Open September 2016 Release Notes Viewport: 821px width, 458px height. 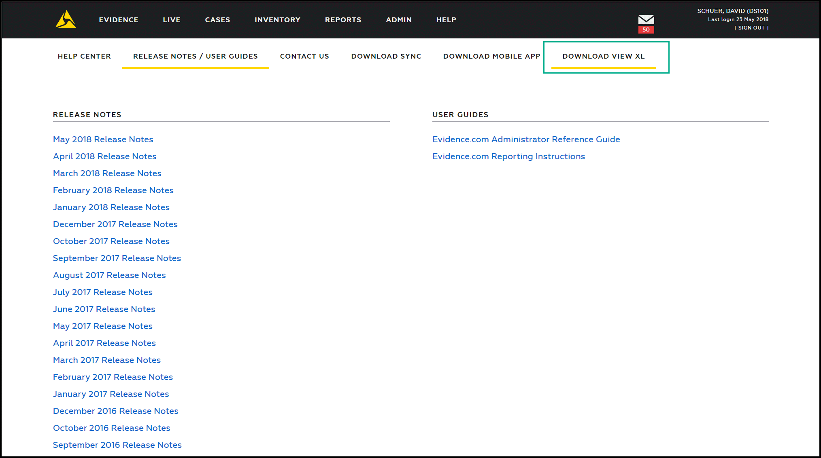tap(117, 445)
